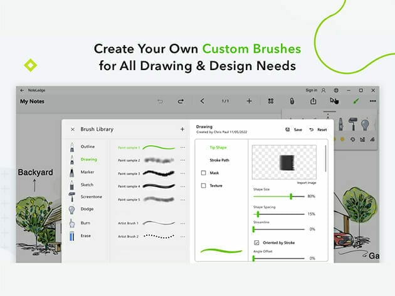Open the top-right more options ellipsis
This screenshot has width=395, height=296.
click(x=373, y=101)
